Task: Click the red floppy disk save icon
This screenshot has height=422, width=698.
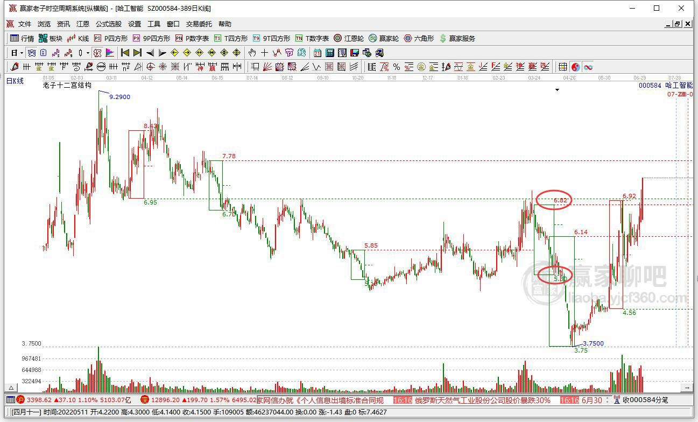Action: pyautogui.click(x=355, y=53)
